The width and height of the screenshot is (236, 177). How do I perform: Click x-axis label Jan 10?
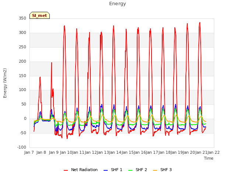[x=66, y=152]
